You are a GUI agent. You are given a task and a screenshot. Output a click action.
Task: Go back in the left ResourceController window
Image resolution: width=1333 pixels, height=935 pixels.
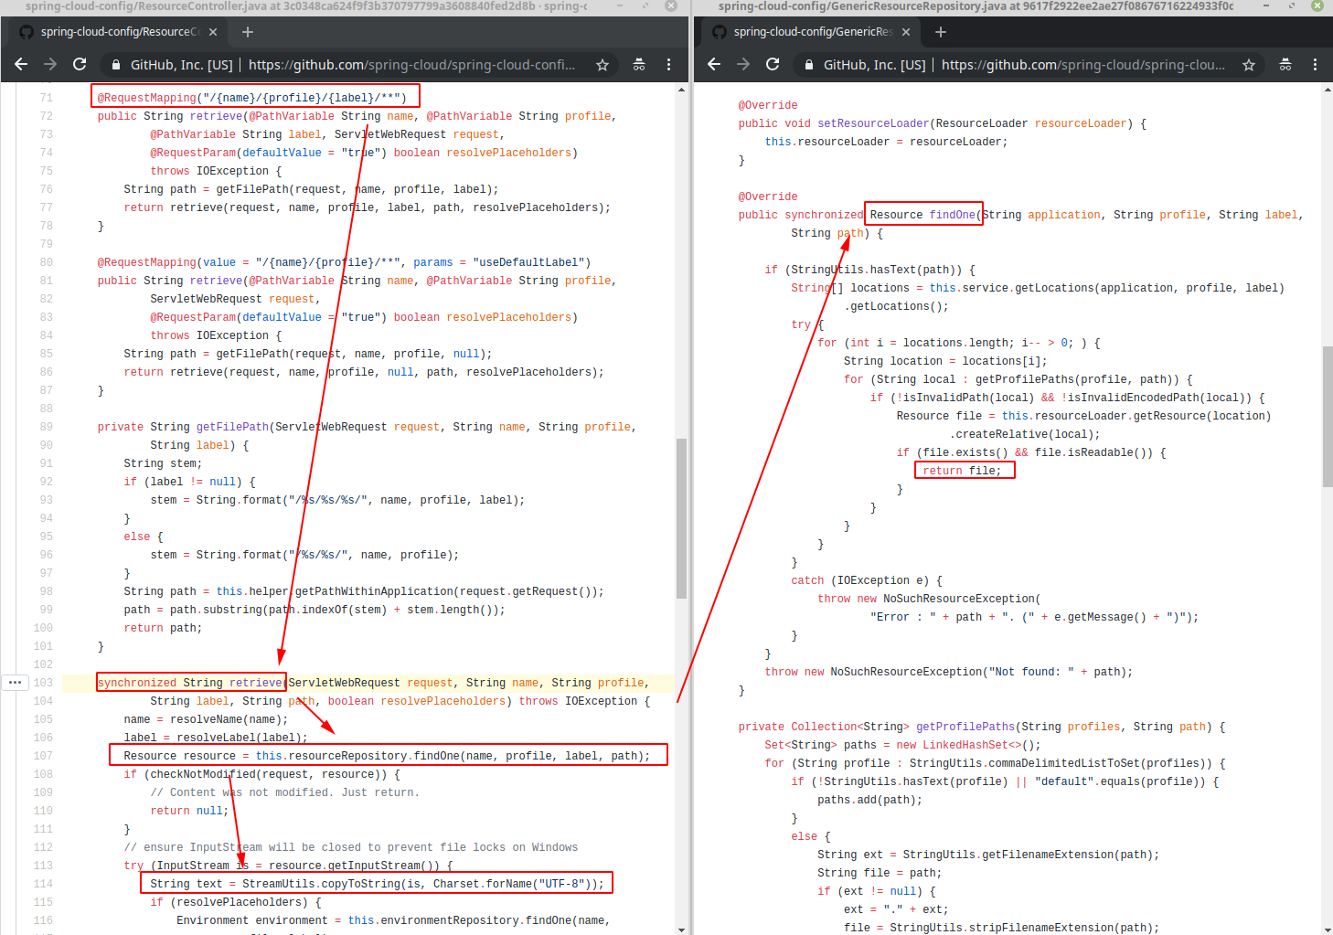coord(21,64)
